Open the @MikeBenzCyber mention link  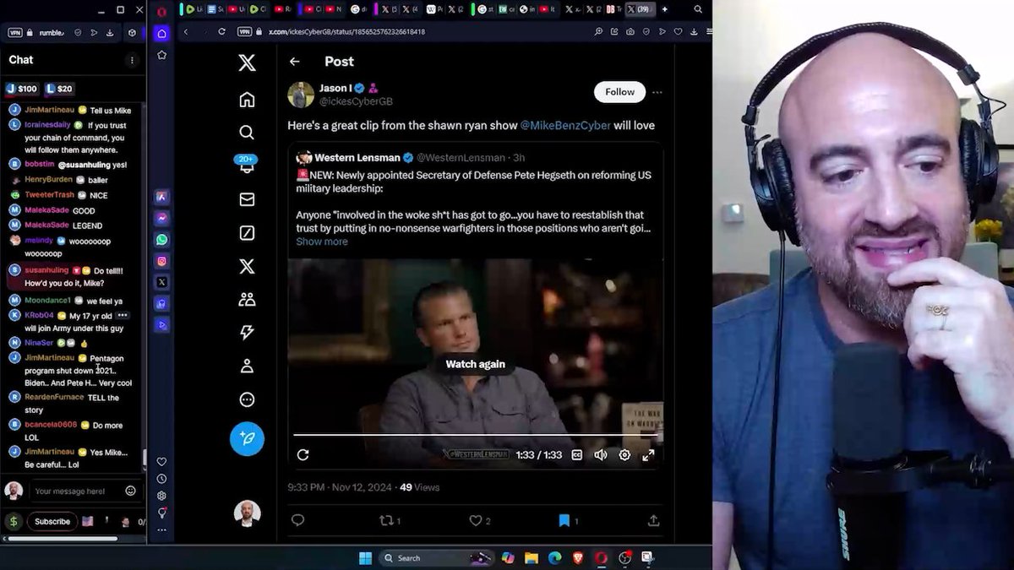pos(565,125)
